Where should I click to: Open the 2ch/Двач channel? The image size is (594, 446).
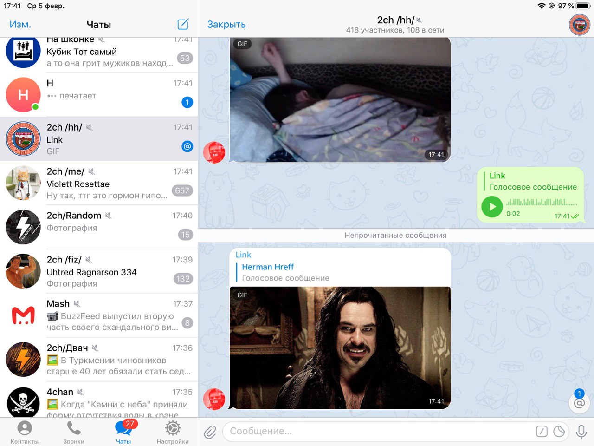99,360
